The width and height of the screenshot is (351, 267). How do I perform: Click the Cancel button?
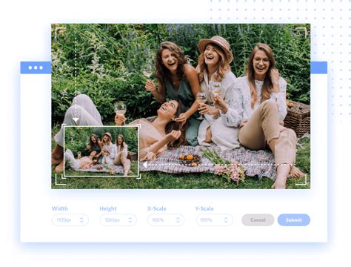(258, 220)
